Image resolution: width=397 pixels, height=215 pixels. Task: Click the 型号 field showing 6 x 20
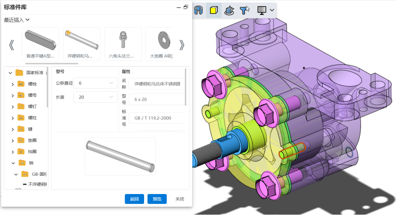[x=157, y=99]
